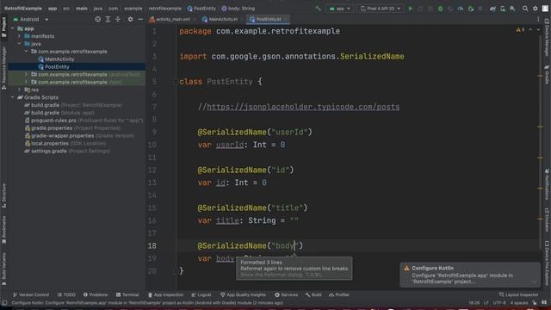Open the Structure side tab

point(3,195)
